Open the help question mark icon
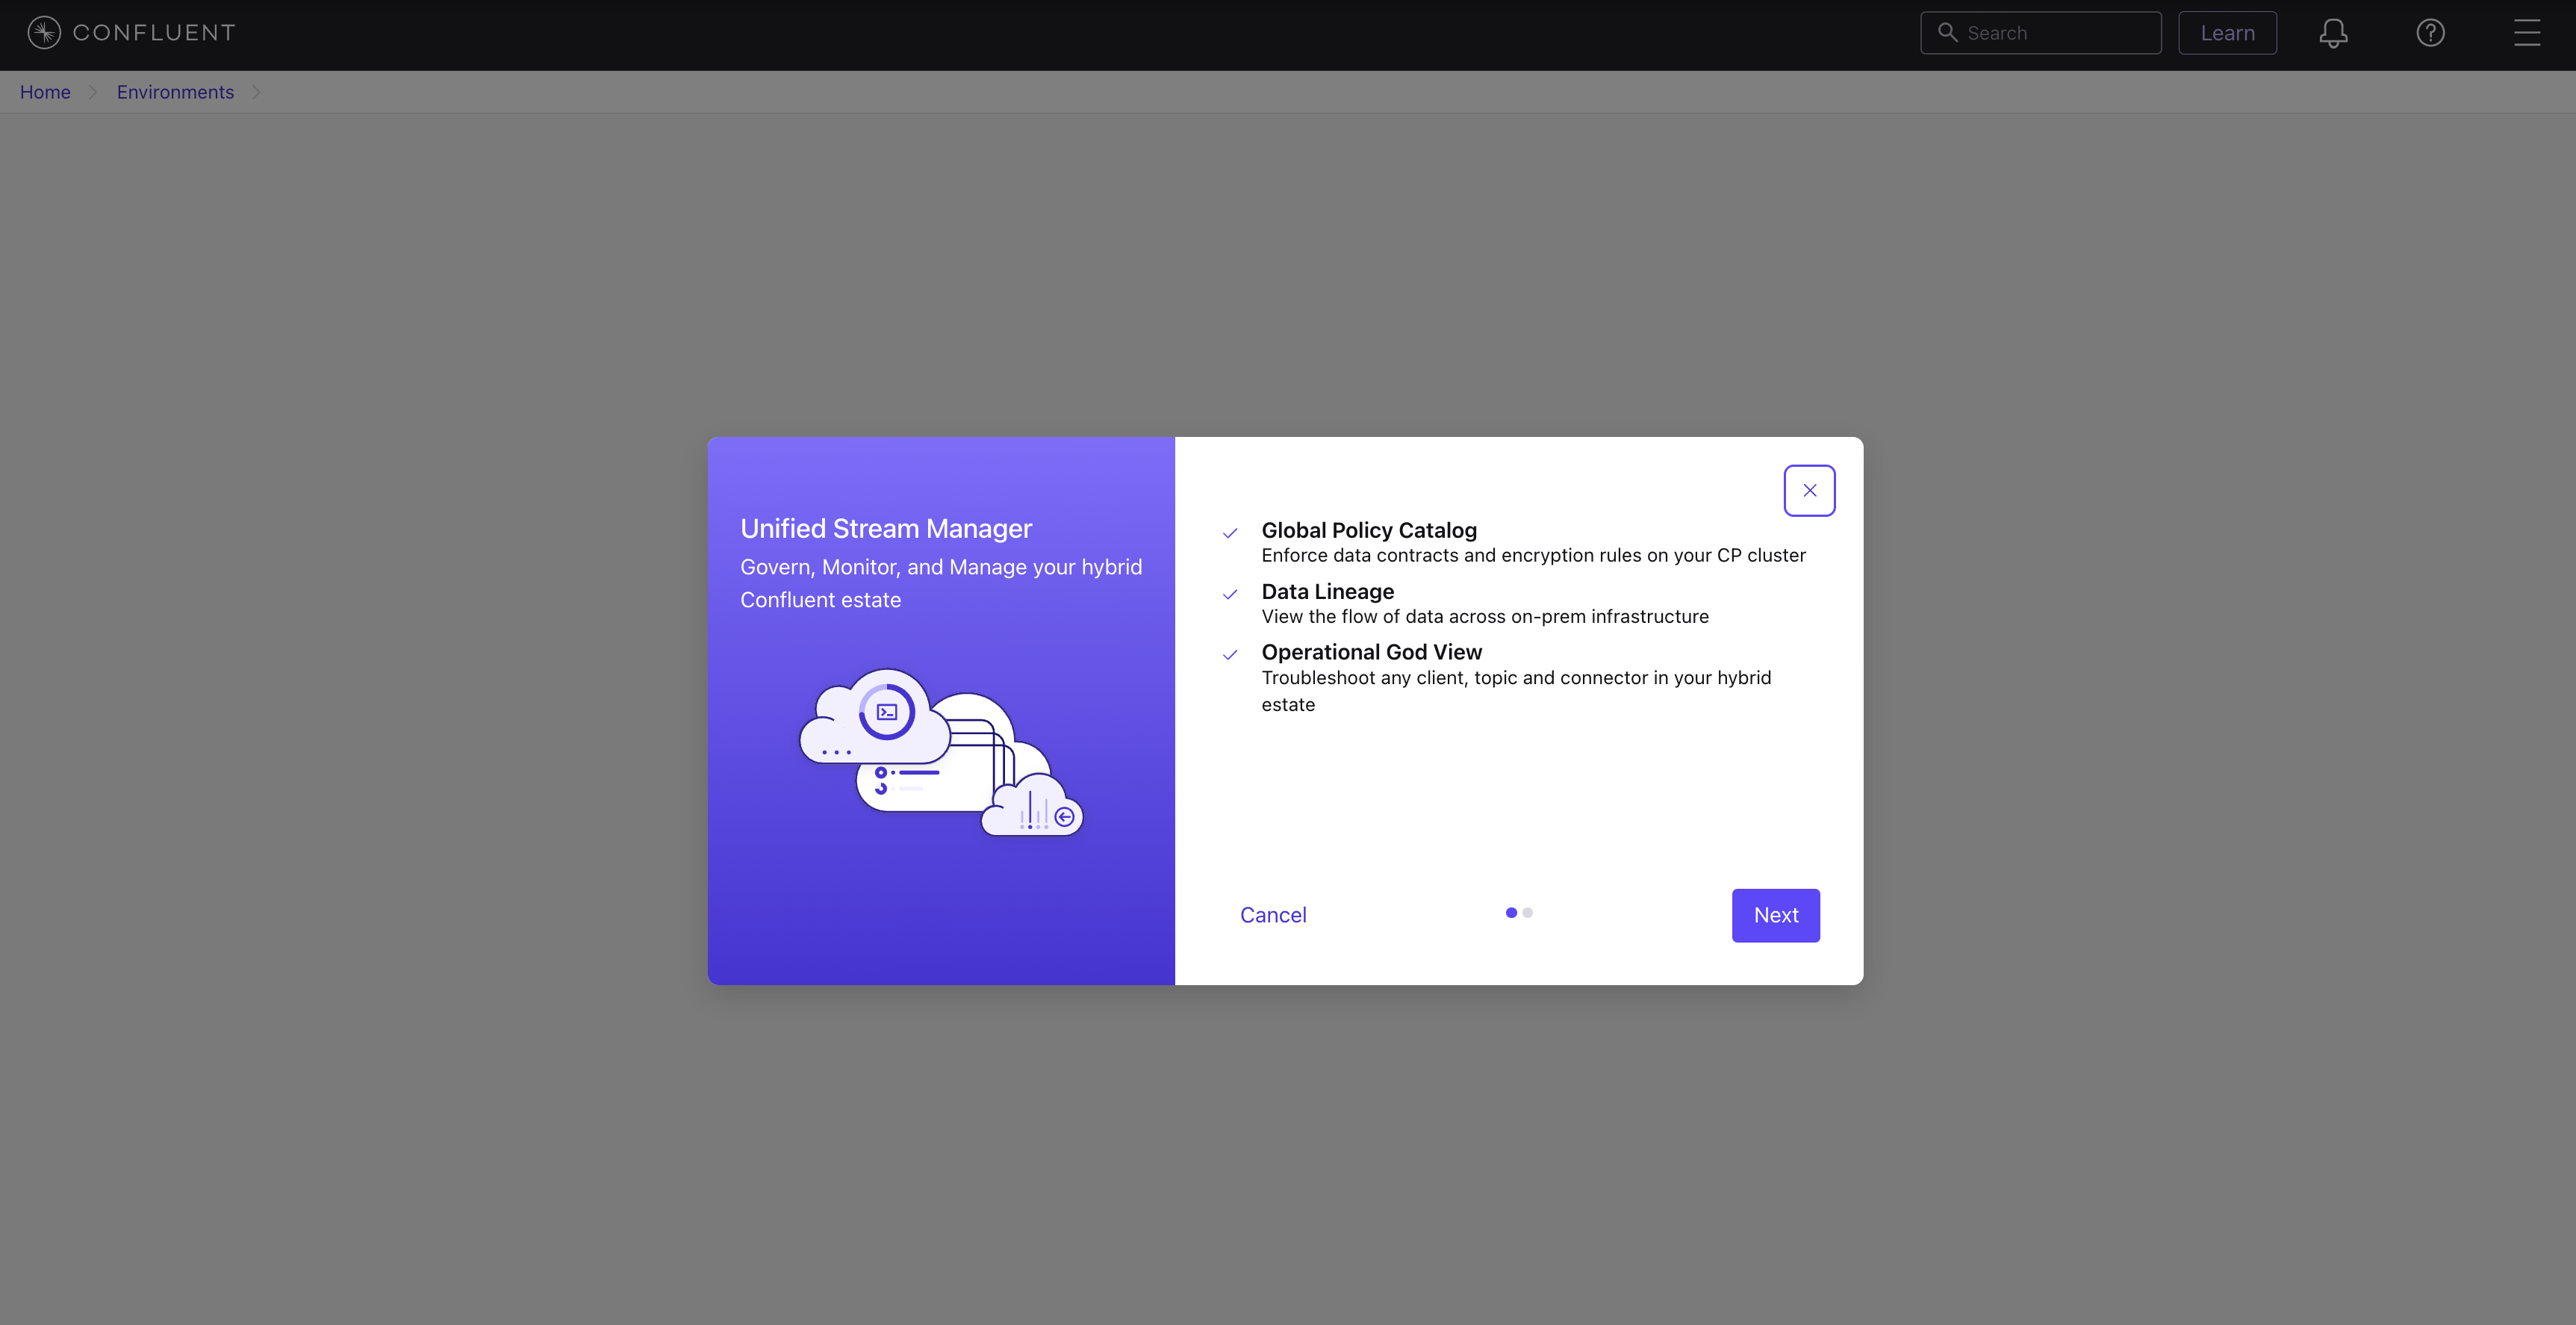 point(2430,33)
